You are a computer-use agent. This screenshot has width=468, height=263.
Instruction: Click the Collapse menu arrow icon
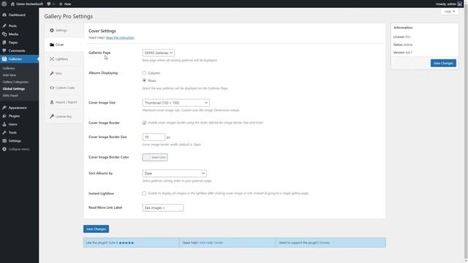click(x=4, y=149)
